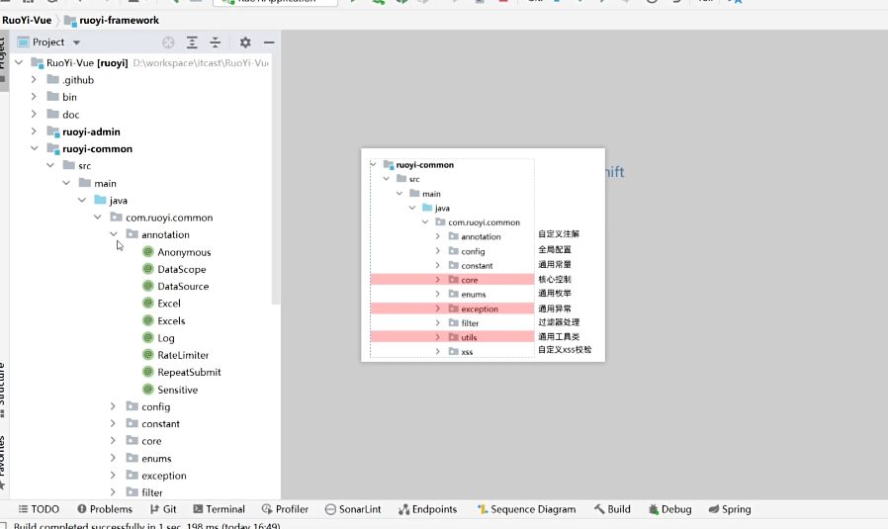Open the Terminal tool window tab
Viewport: 888px width, 529px height.
click(220, 509)
